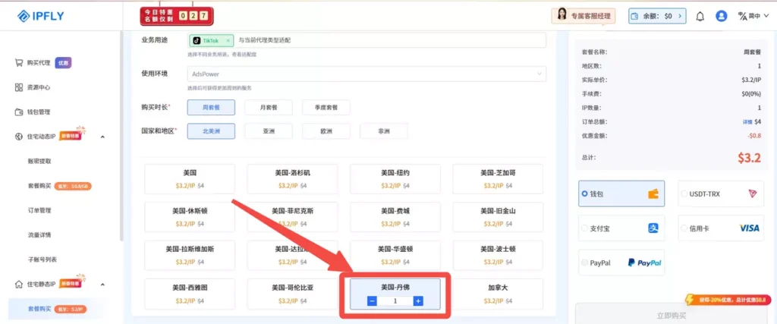Viewport: 777px width, 324px height.
Task: Click the language switch icon
Action: coord(742,16)
